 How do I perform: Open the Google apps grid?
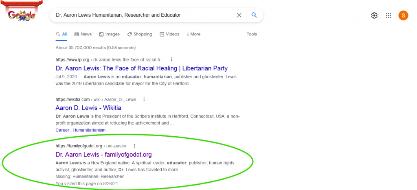pyautogui.click(x=388, y=15)
